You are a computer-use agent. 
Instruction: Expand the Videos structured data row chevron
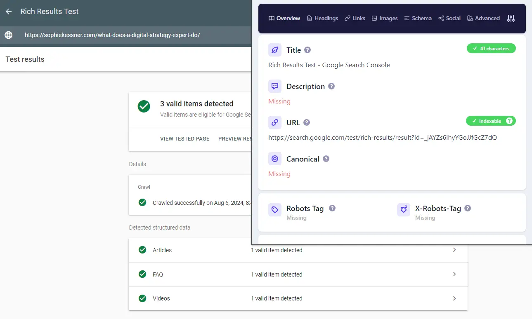point(454,298)
